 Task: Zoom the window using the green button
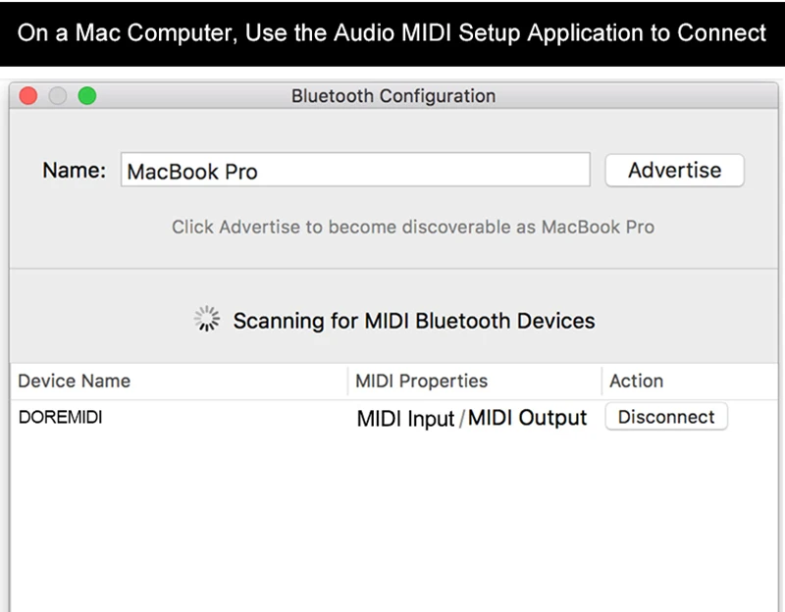pos(87,96)
